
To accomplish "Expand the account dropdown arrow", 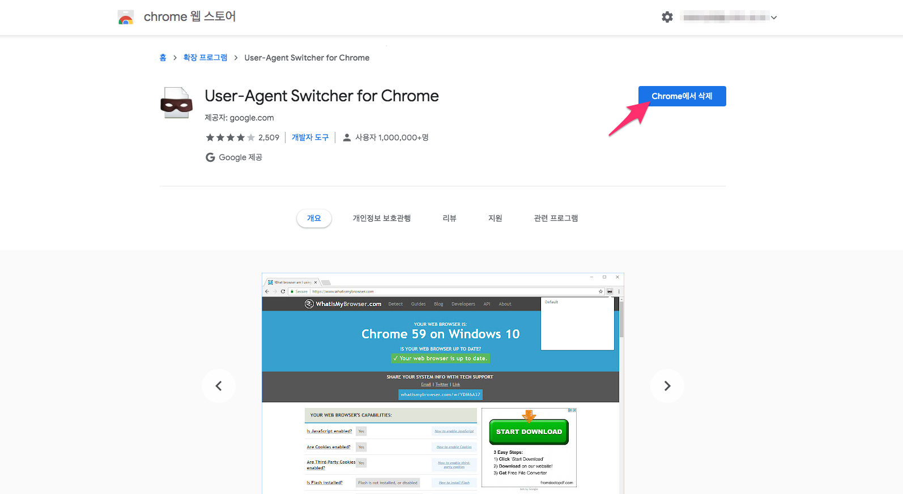I will [x=774, y=18].
